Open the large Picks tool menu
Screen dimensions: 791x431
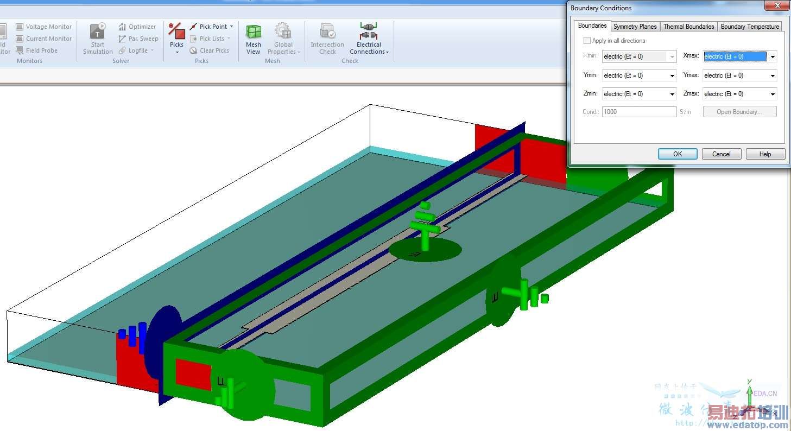point(176,39)
